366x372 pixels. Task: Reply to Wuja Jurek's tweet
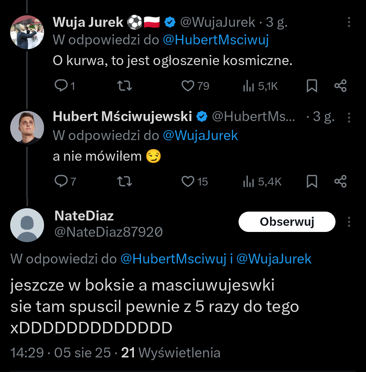pyautogui.click(x=61, y=86)
